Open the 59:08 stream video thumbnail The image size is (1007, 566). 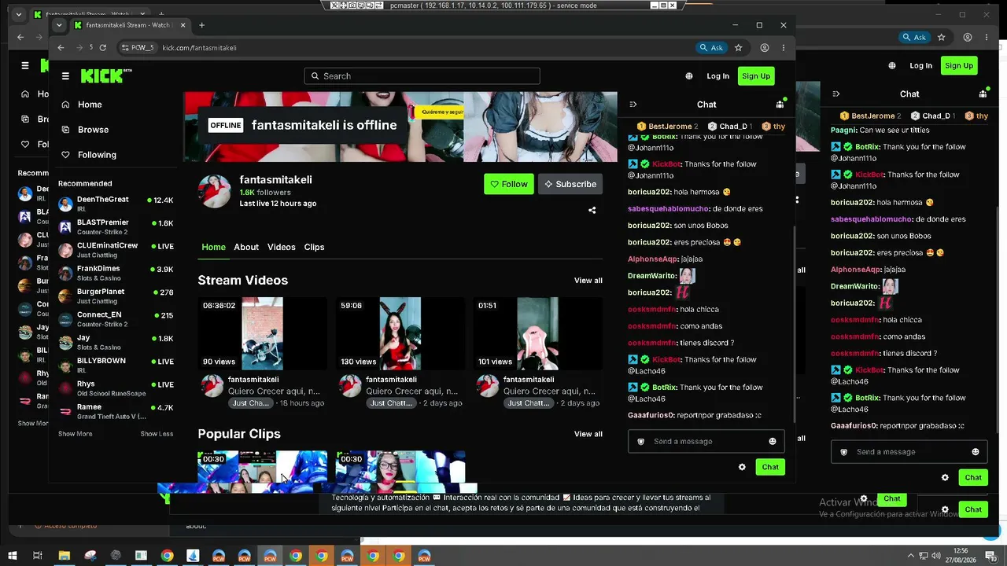[400, 333]
